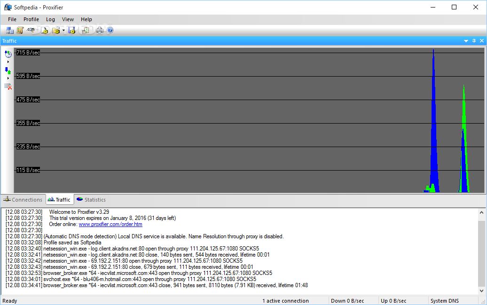Open the Proxy Checker toolbar icon
Viewport: 487px width, 305px height.
click(85, 30)
